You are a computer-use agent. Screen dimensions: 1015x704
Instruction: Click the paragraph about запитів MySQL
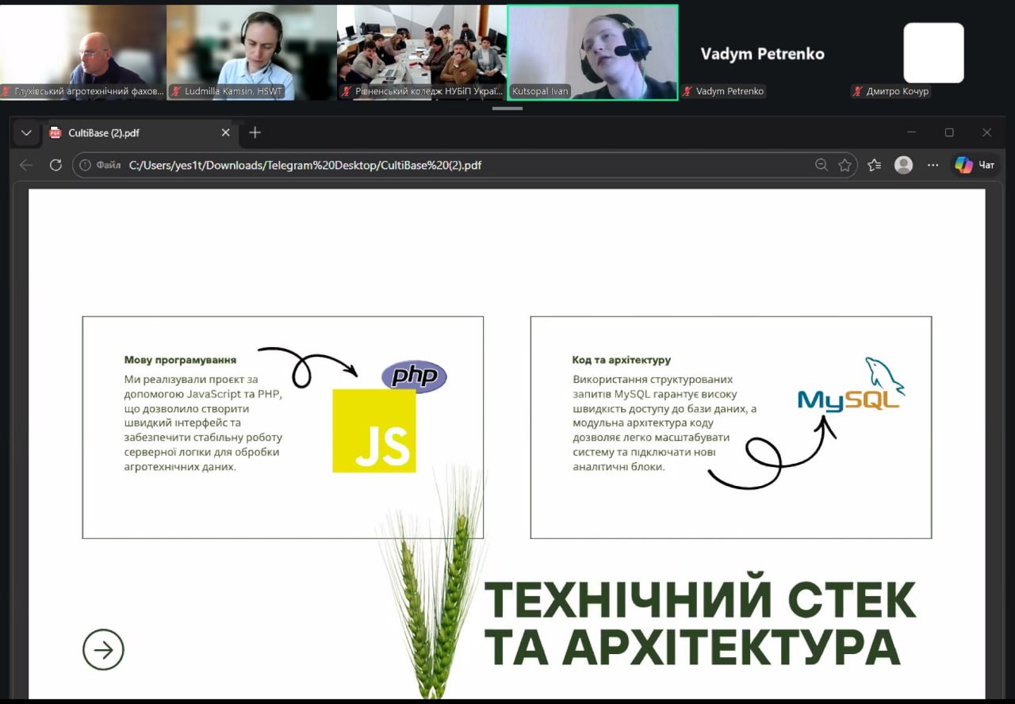[x=665, y=423]
